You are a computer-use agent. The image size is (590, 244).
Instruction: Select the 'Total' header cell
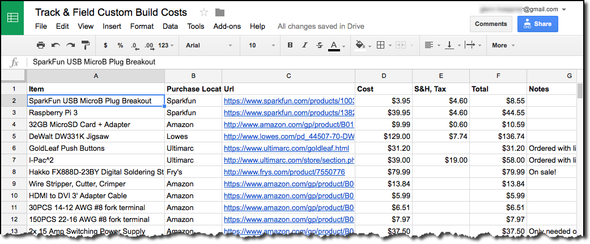point(498,89)
